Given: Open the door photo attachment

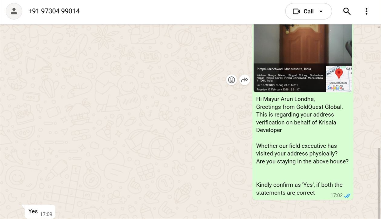Looking at the screenshot, I should pyautogui.click(x=303, y=58).
